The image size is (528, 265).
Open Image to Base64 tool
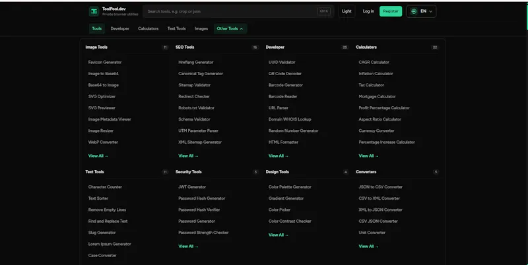[104, 74]
